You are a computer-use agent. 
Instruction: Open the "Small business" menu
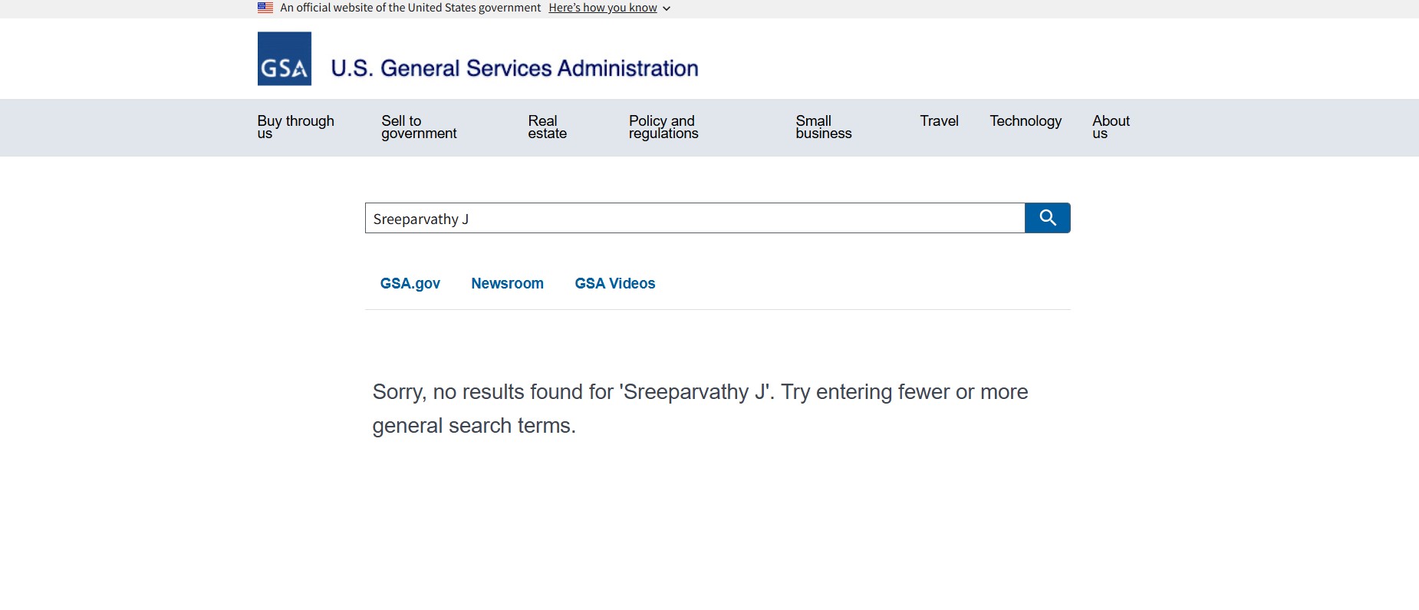tap(823, 127)
